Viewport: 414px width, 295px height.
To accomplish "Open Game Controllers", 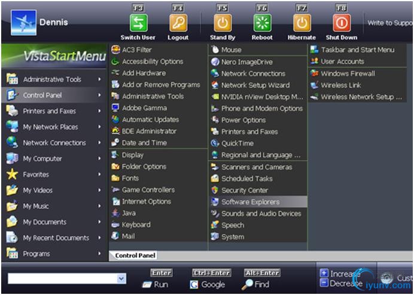I will (159, 189).
